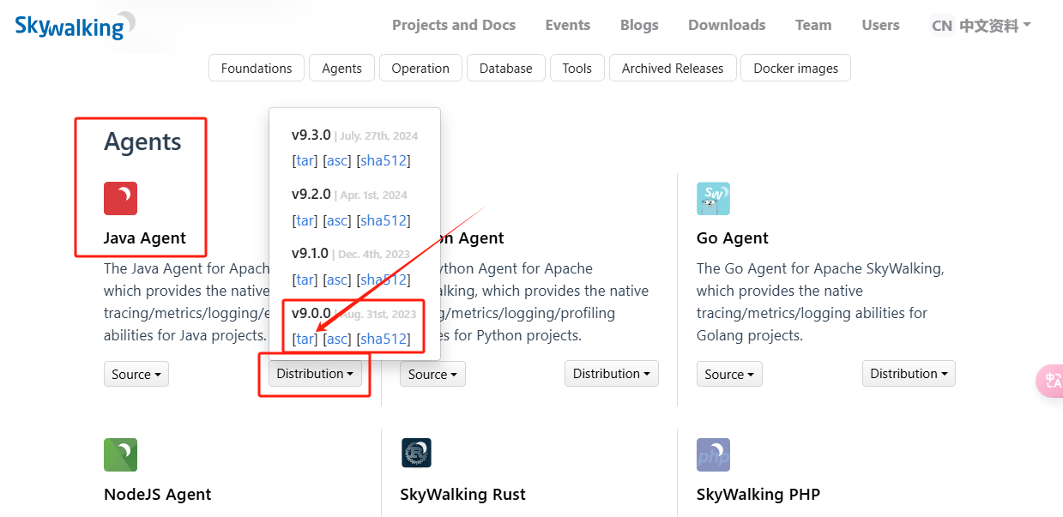Click the red Java Agent icon
The height and width of the screenshot is (517, 1063).
[x=120, y=198]
